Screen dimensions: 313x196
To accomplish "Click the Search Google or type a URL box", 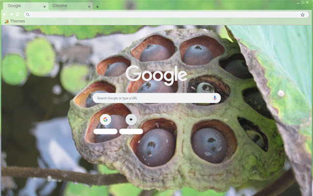I will [156, 98].
